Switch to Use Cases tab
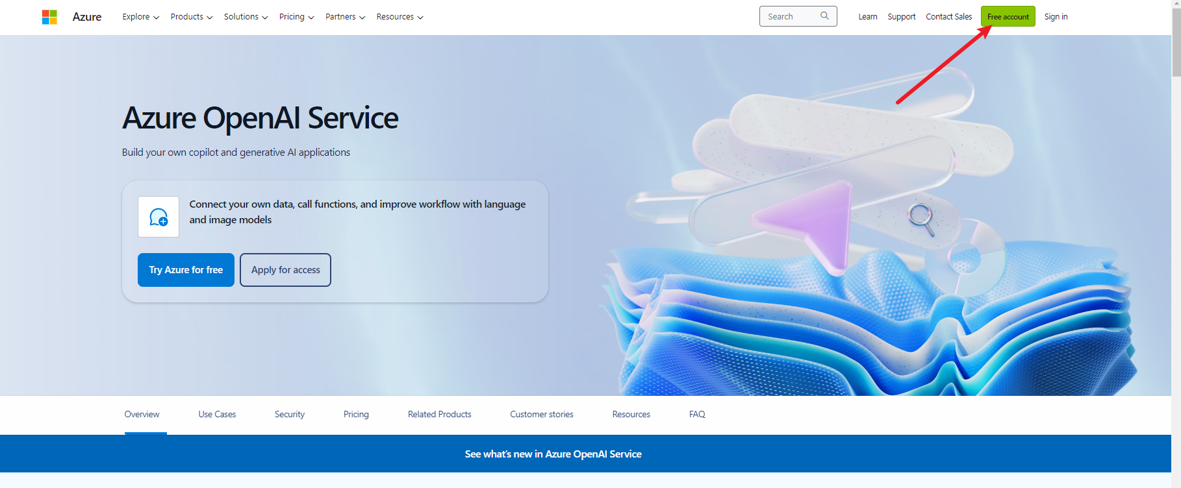The height and width of the screenshot is (488, 1181). click(x=217, y=414)
